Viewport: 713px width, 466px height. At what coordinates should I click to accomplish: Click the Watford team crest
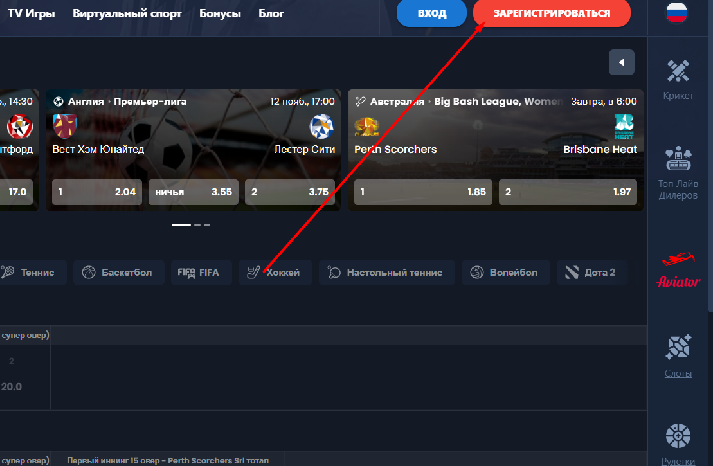[19, 126]
